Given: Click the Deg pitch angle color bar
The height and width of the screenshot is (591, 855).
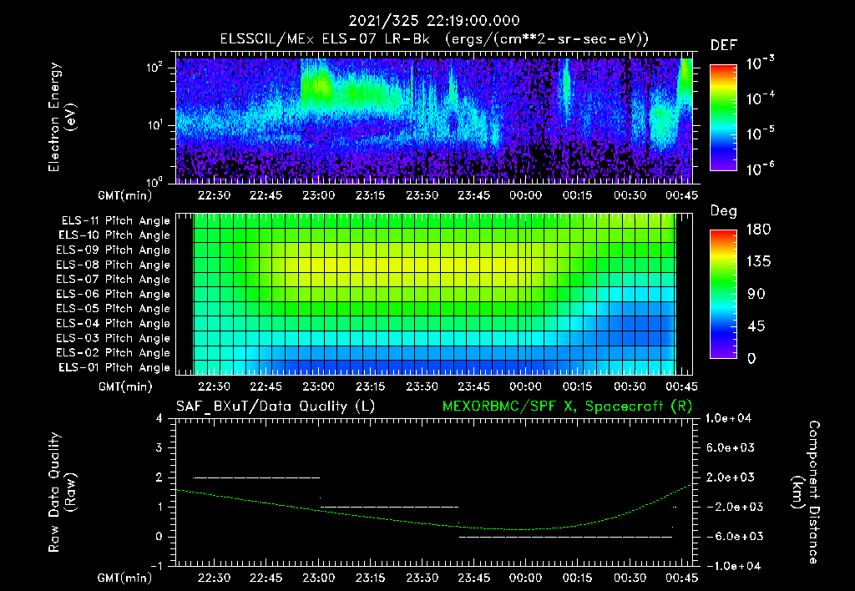Looking at the screenshot, I should [723, 294].
